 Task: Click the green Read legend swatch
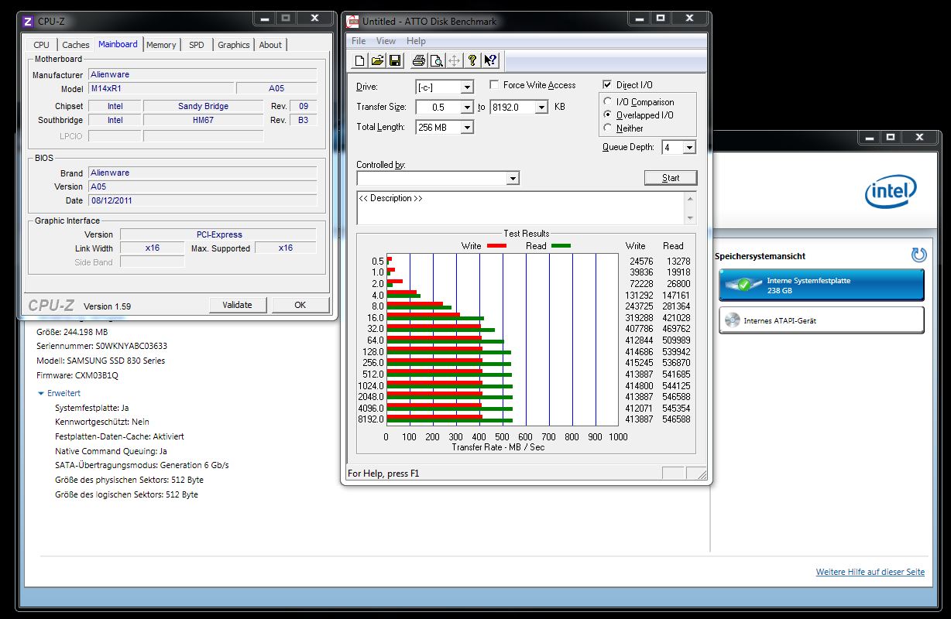561,246
